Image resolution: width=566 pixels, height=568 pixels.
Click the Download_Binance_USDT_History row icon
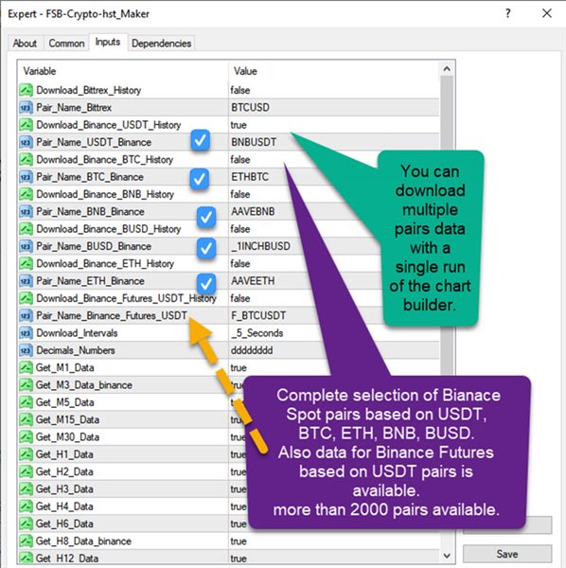[27, 125]
